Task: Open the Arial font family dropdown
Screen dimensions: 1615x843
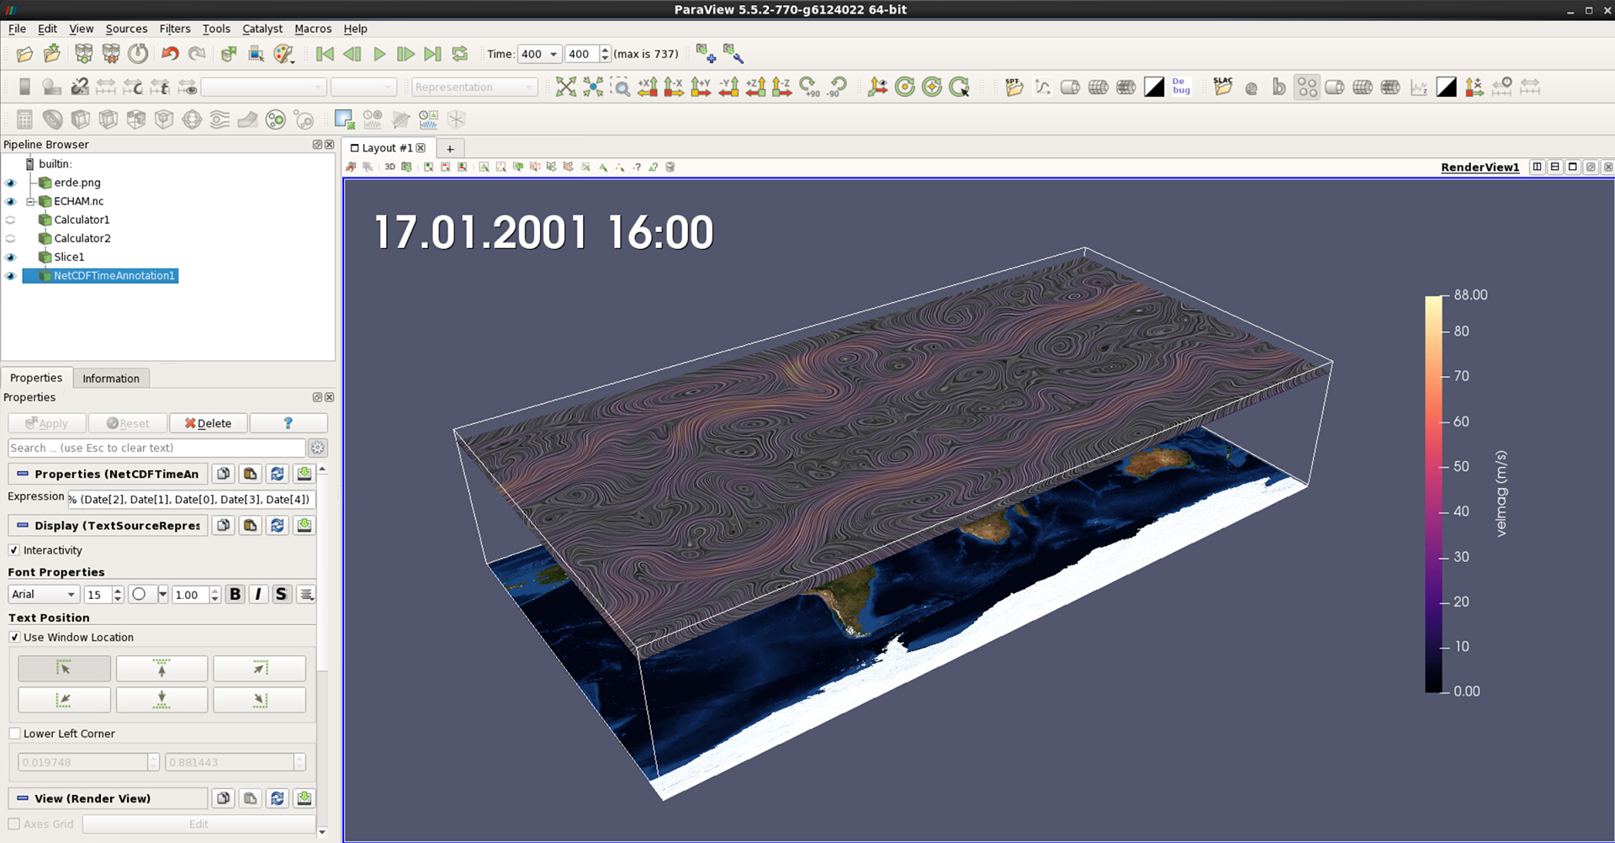Action: [x=44, y=594]
